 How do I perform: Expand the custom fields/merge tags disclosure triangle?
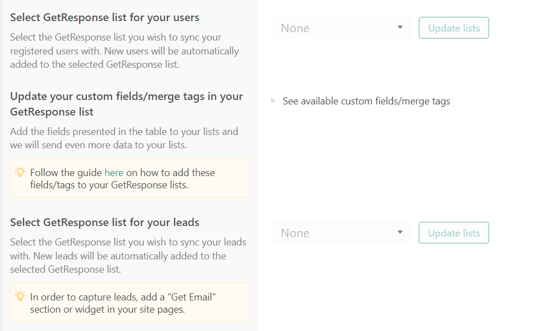(273, 101)
